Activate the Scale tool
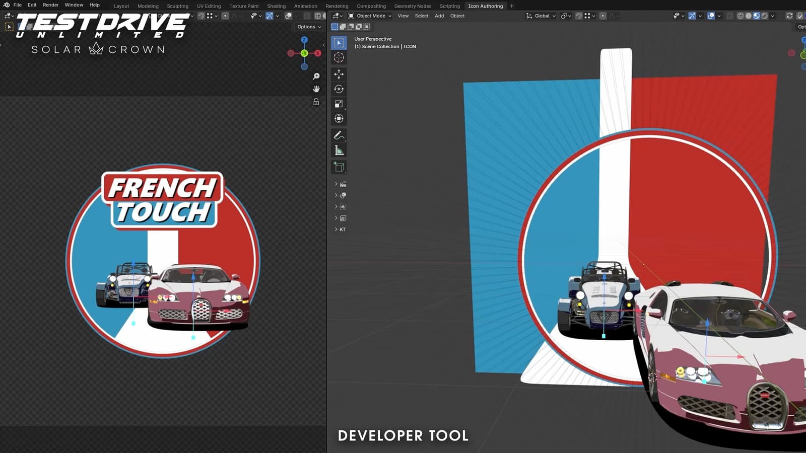806x453 pixels. 339,104
